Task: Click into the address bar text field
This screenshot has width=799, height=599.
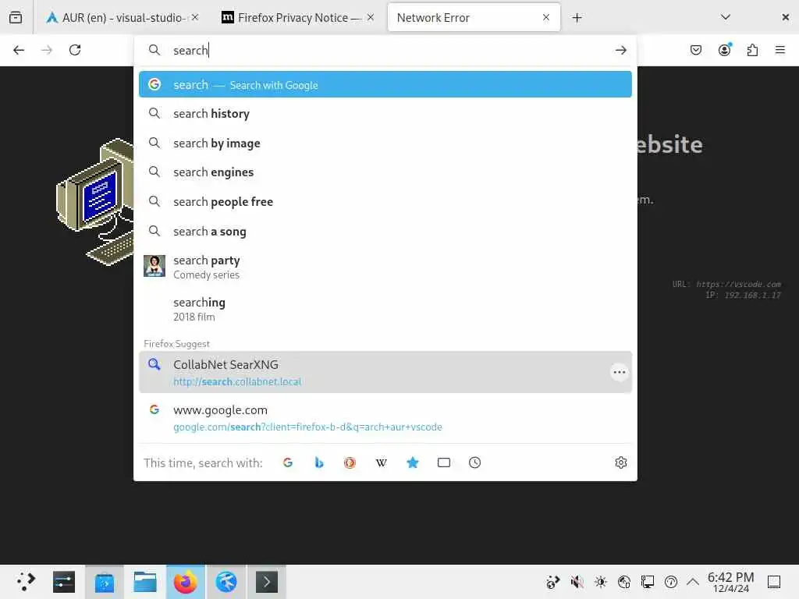Action: [387, 50]
